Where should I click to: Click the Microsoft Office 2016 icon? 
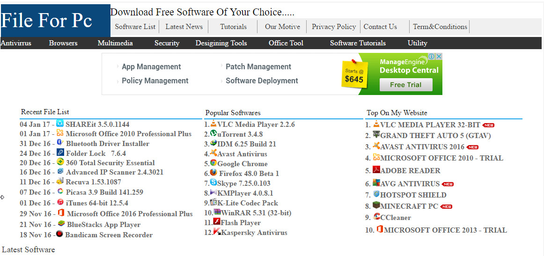click(x=61, y=212)
